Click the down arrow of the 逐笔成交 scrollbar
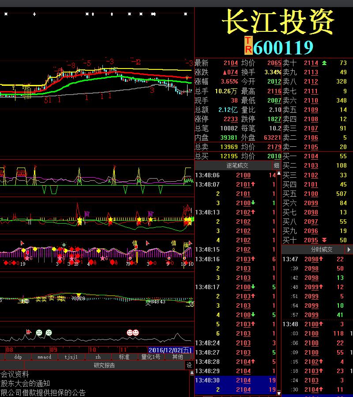 tap(279, 393)
